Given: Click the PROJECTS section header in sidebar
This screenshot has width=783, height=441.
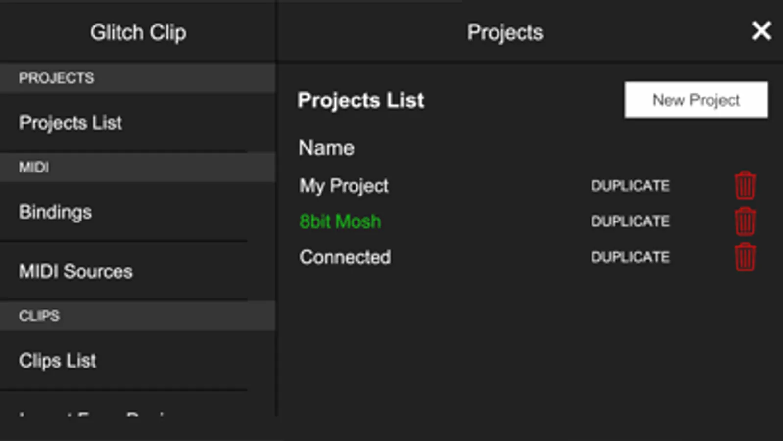Looking at the screenshot, I should coord(56,78).
